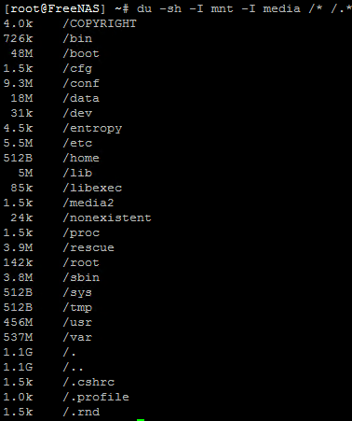Click the green terminal cursor block

(141, 420)
